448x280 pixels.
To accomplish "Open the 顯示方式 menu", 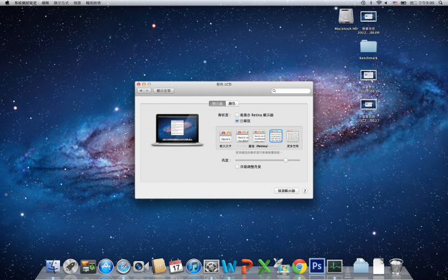I will pyautogui.click(x=61, y=3).
